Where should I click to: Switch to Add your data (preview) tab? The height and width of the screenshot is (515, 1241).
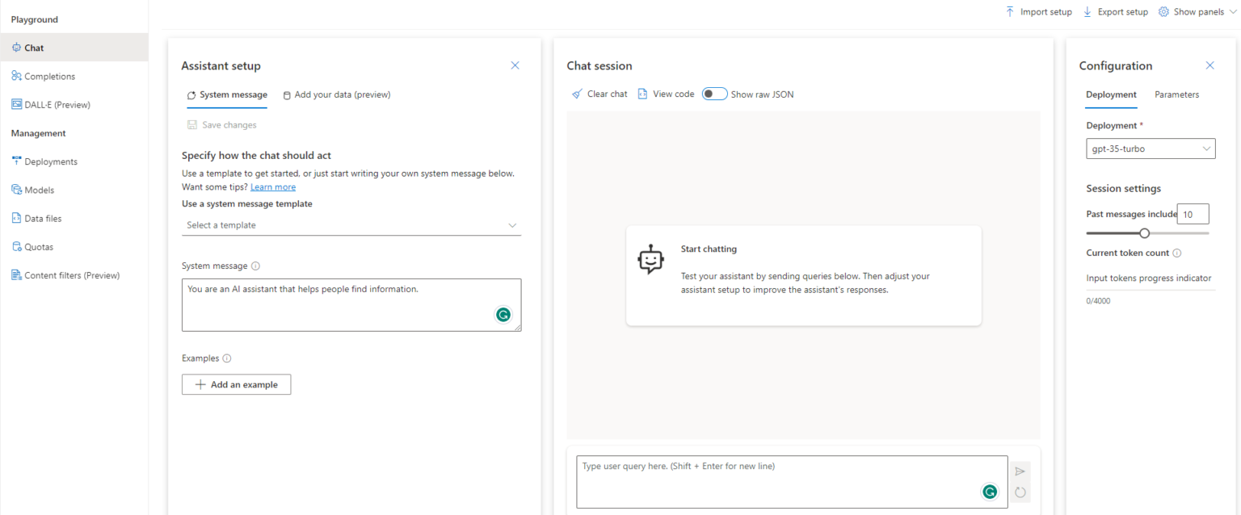[337, 94]
